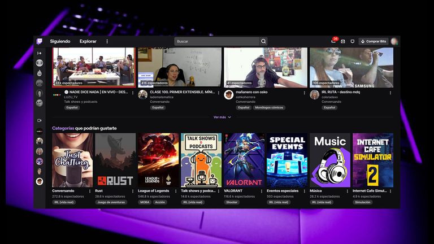The height and width of the screenshot is (244, 434).
Task: Open options for CLASE 100 stream
Action: [x=218, y=93]
